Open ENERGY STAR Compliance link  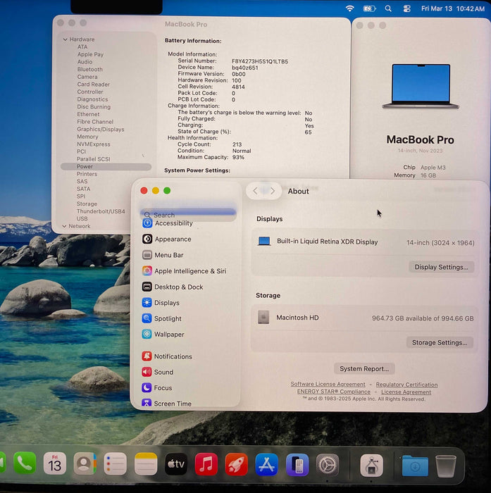coord(333,392)
